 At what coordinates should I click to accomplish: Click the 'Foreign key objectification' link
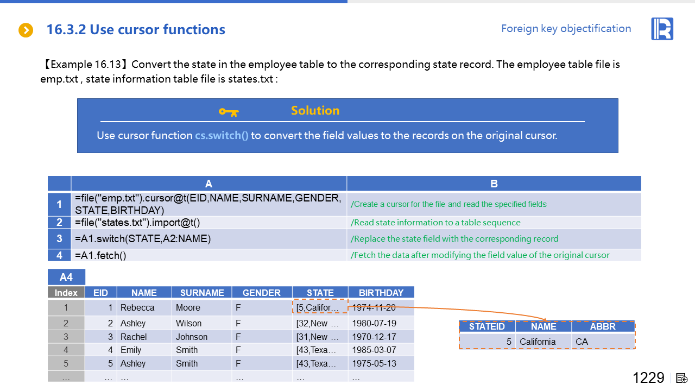(x=566, y=29)
